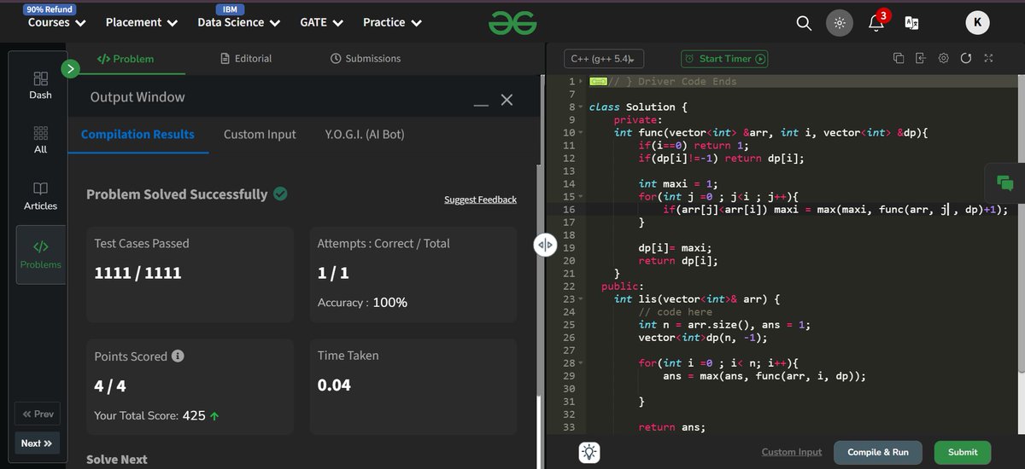Click the IBM badge above Data Science
This screenshot has height=469, width=1025.
pos(230,9)
